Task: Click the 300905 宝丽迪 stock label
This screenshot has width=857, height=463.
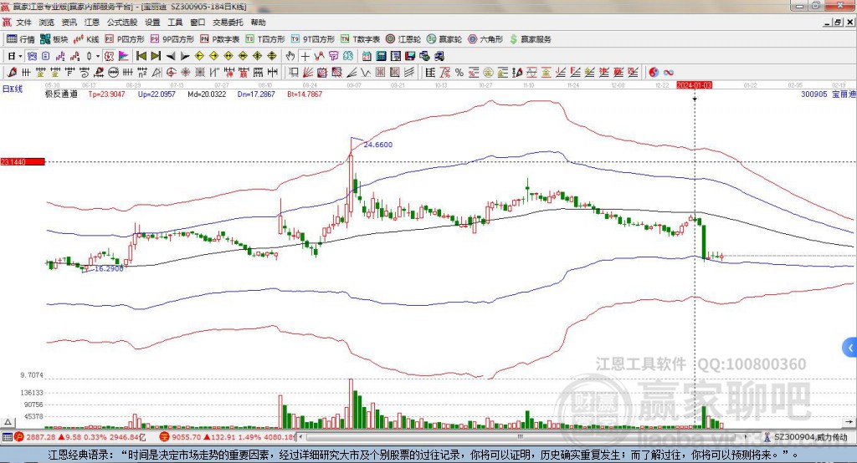Action: 828,94
